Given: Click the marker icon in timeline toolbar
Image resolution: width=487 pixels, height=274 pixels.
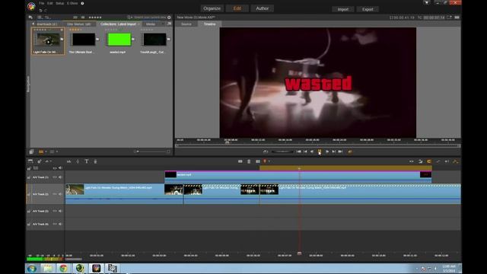Looking at the screenshot, I should pyautogui.click(x=265, y=161).
